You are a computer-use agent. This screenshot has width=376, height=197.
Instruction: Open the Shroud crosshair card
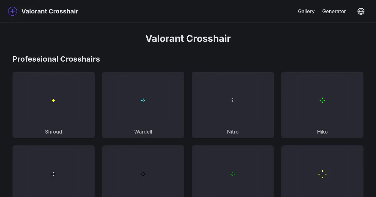click(x=53, y=105)
